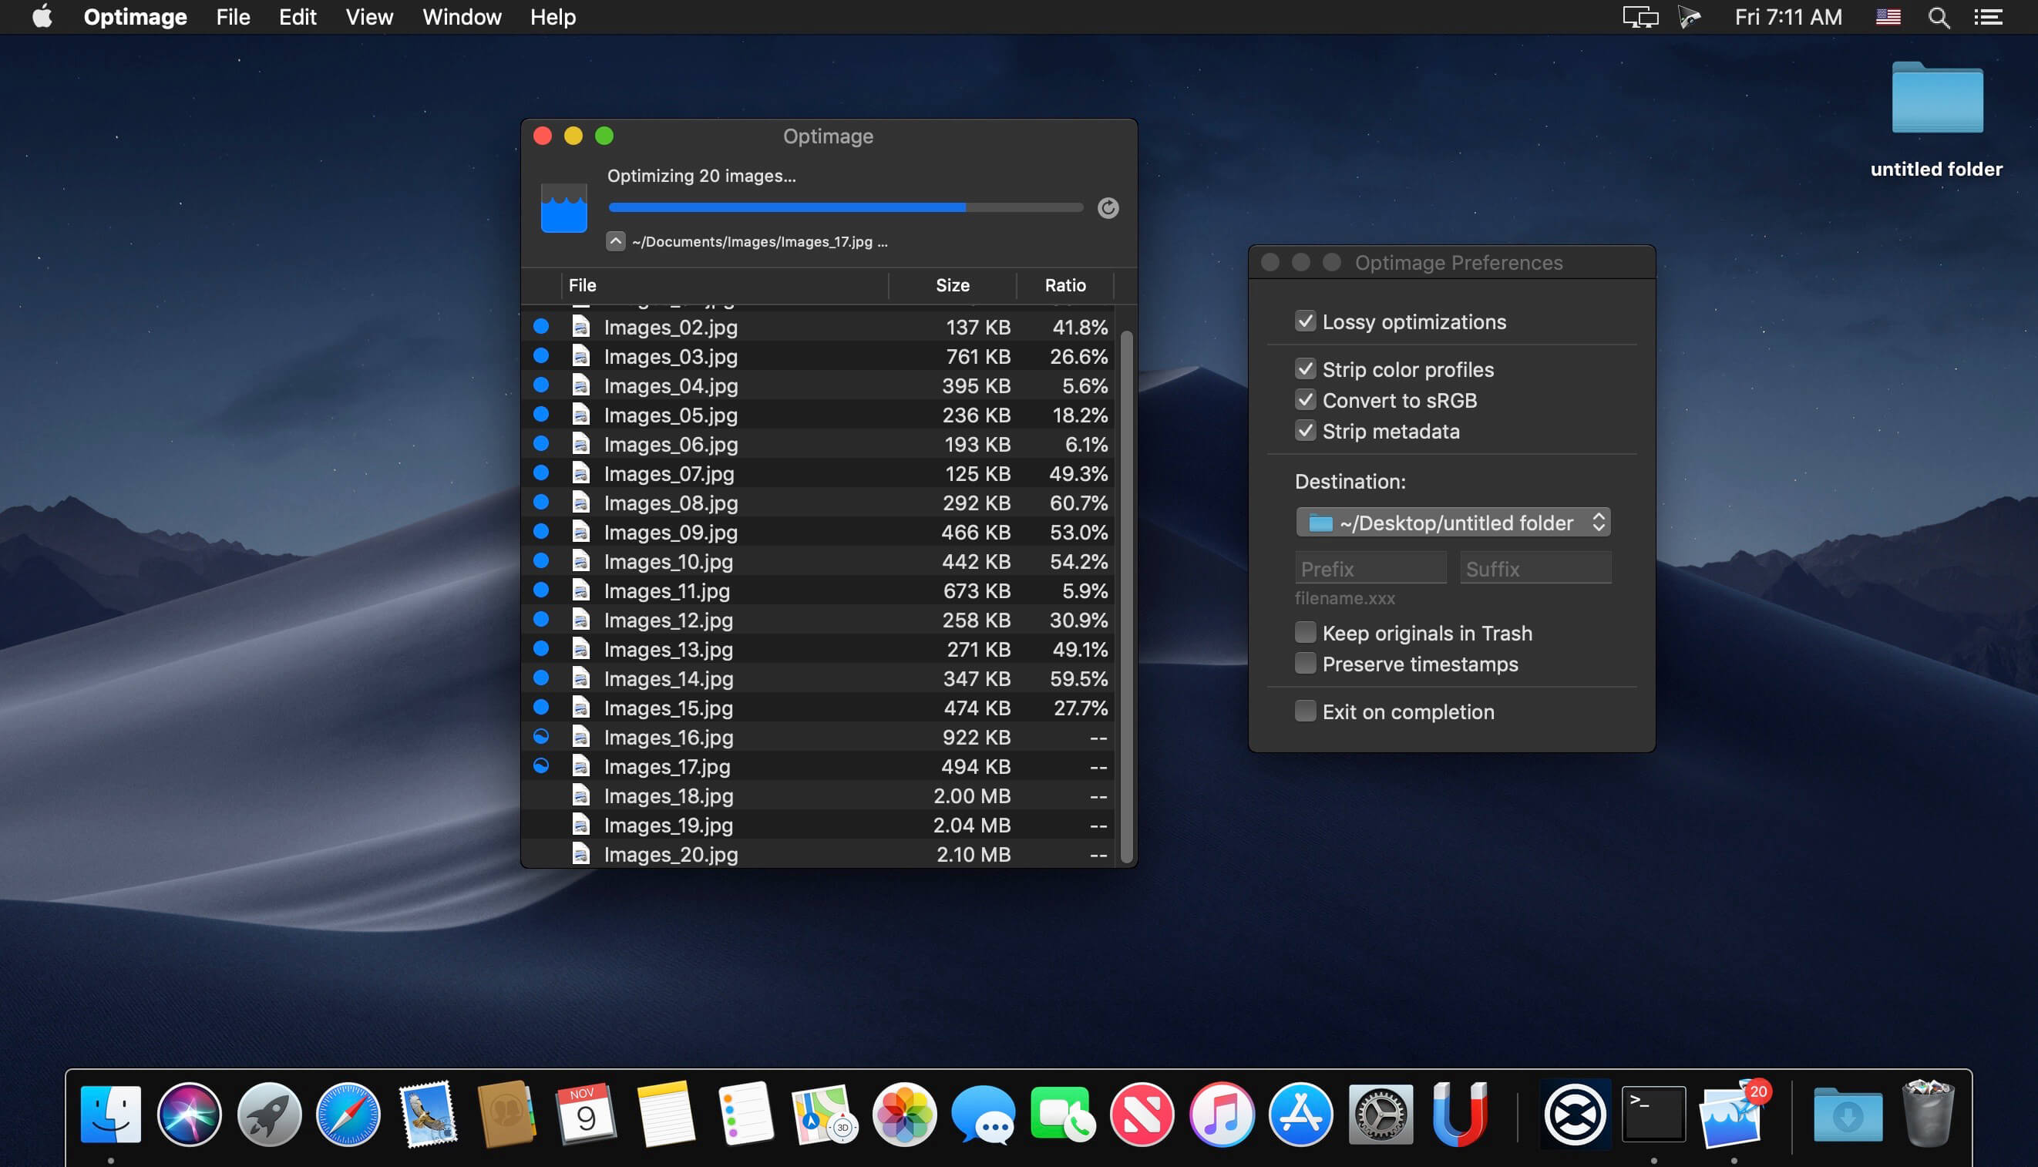Click the blue status dot for Images_08.jpg
Viewport: 2038px width, 1167px height.
click(541, 503)
